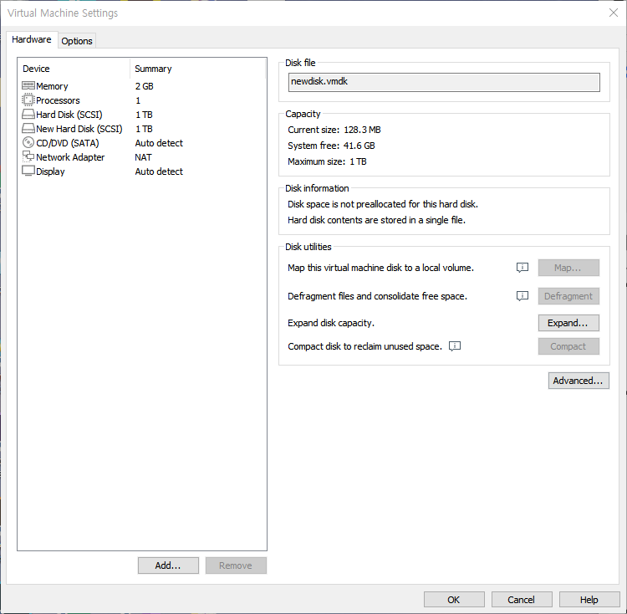Select the Display row label
The width and height of the screenshot is (627, 614).
point(50,171)
